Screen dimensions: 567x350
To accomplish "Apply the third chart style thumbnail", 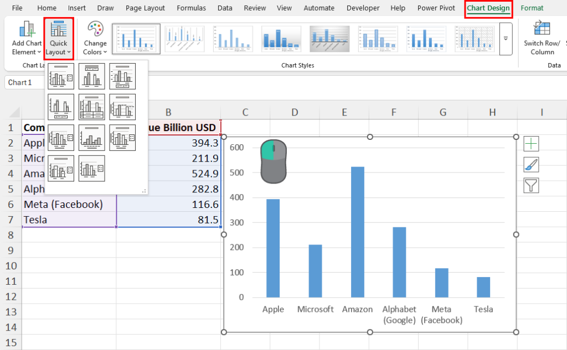I will [233, 39].
